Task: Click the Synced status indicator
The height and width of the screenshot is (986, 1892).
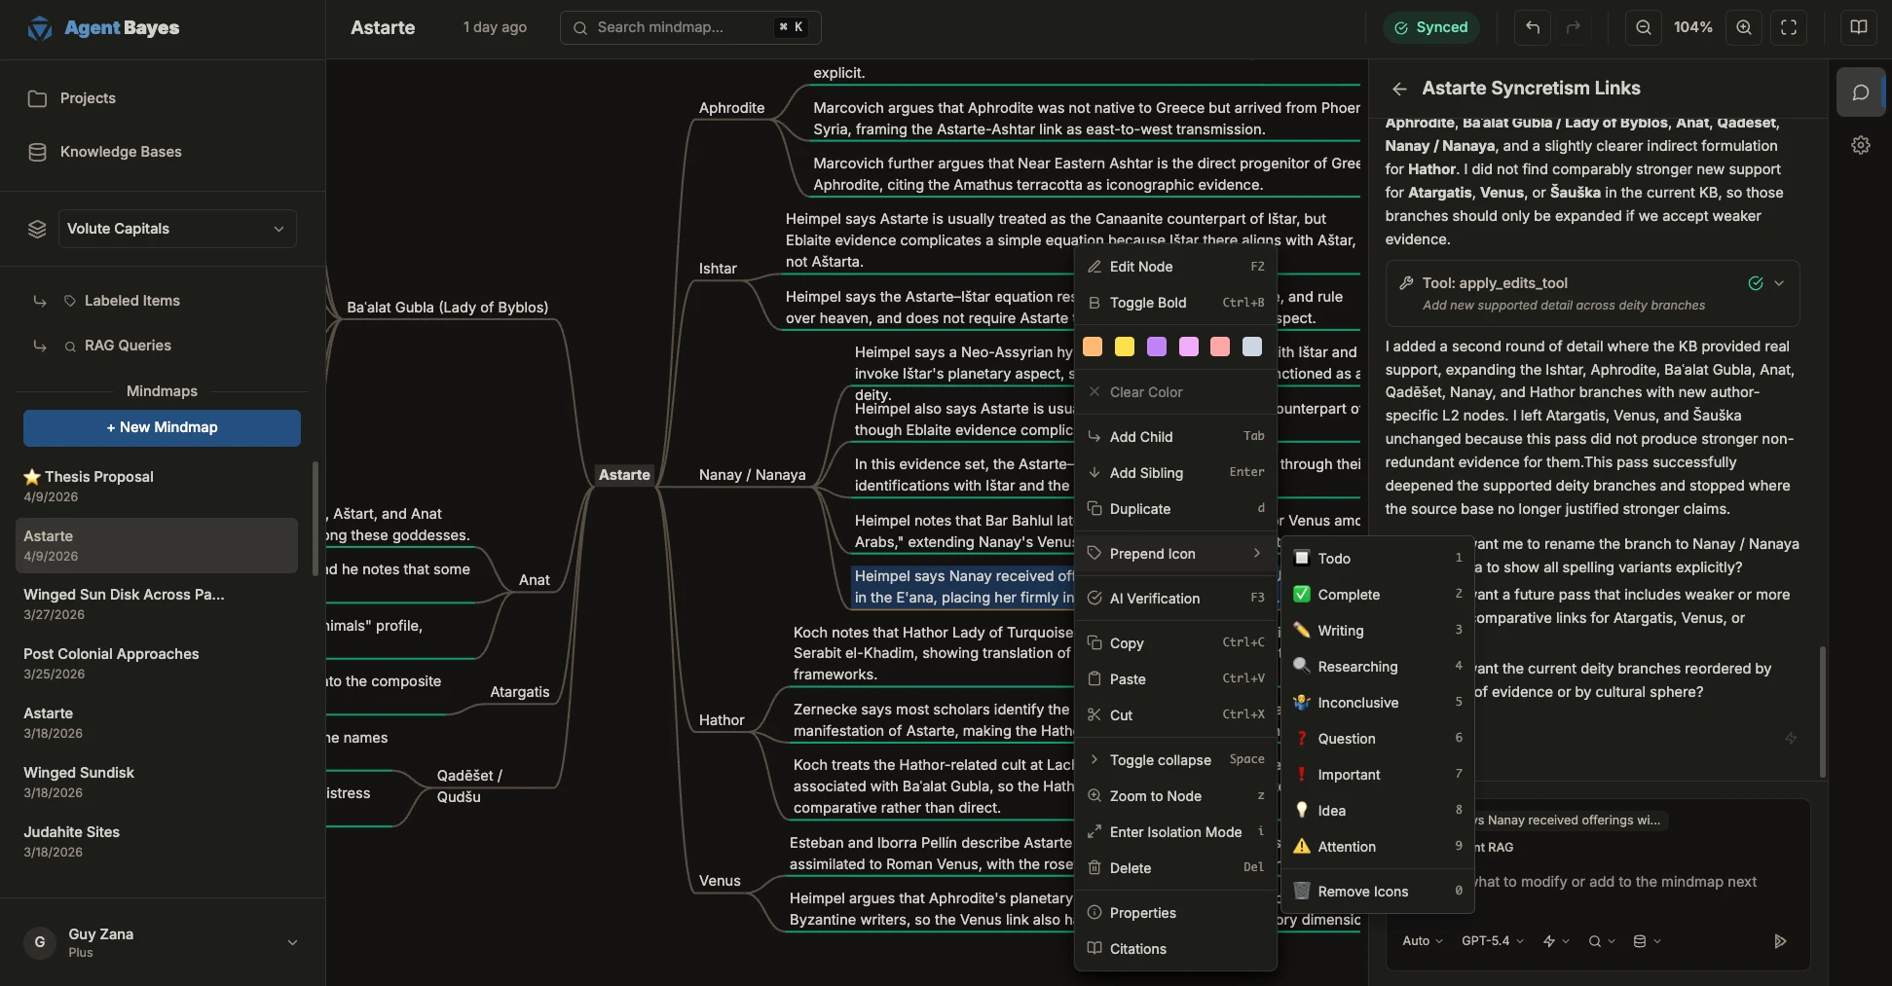Action: (x=1431, y=27)
